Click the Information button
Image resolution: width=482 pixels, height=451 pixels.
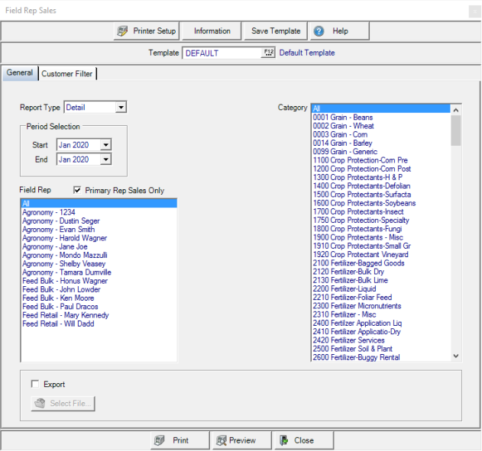point(212,31)
